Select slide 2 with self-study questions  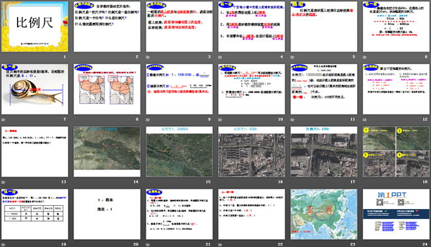[x=107, y=26]
